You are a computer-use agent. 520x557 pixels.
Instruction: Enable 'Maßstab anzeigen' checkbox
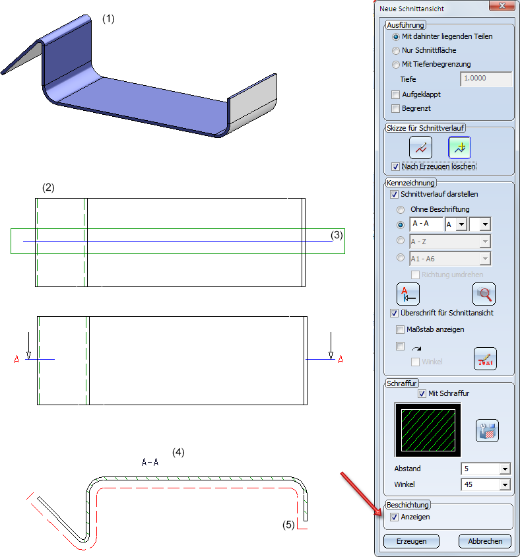(401, 330)
